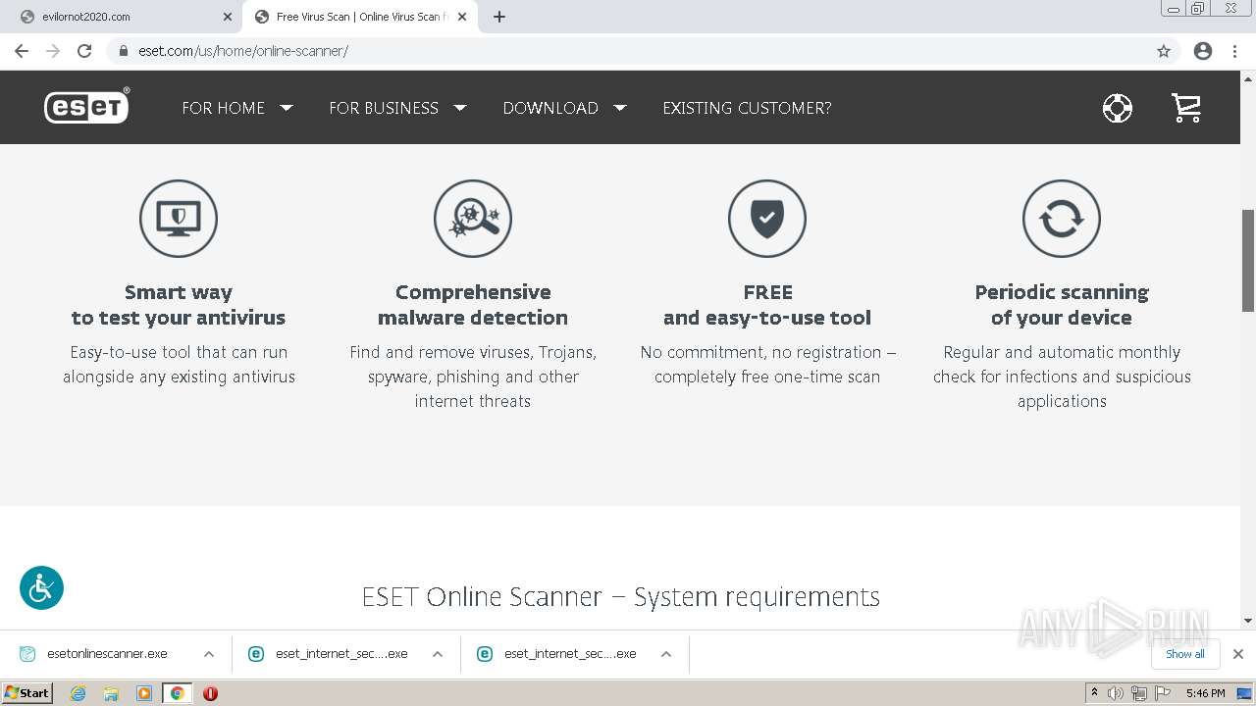The height and width of the screenshot is (706, 1256).
Task: Open the media player taskbar icon
Action: 144,693
